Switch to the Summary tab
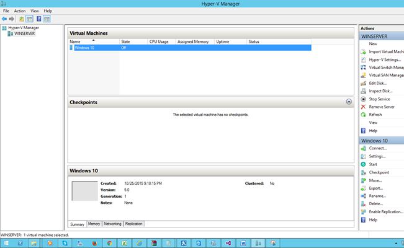Image resolution: width=404 pixels, height=248 pixels. [78, 224]
